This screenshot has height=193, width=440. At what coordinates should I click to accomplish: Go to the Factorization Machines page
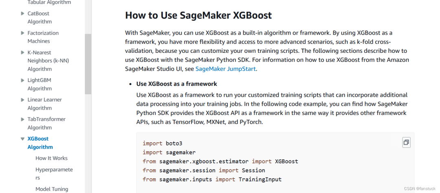(x=43, y=37)
